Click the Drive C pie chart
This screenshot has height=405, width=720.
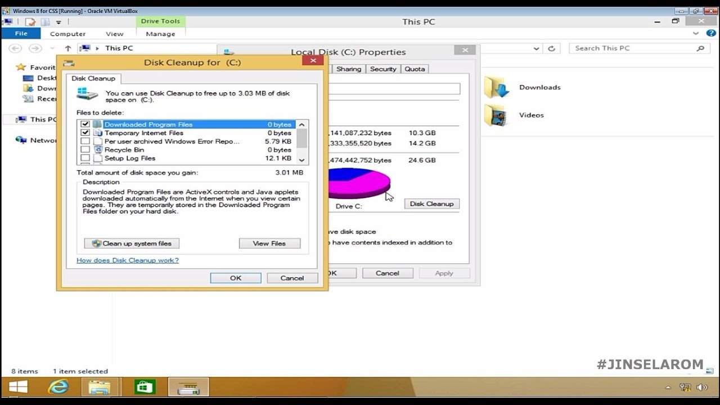point(358,183)
